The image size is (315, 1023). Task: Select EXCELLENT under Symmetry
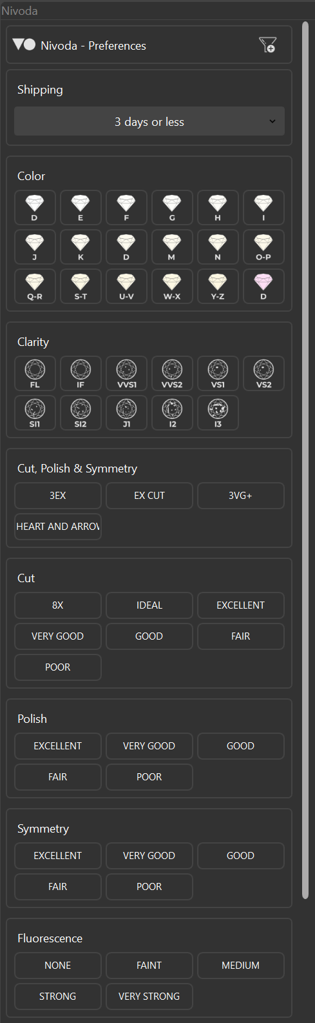58,856
